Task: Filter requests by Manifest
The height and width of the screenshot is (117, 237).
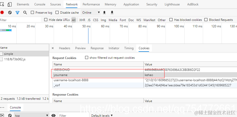Action: (149, 20)
